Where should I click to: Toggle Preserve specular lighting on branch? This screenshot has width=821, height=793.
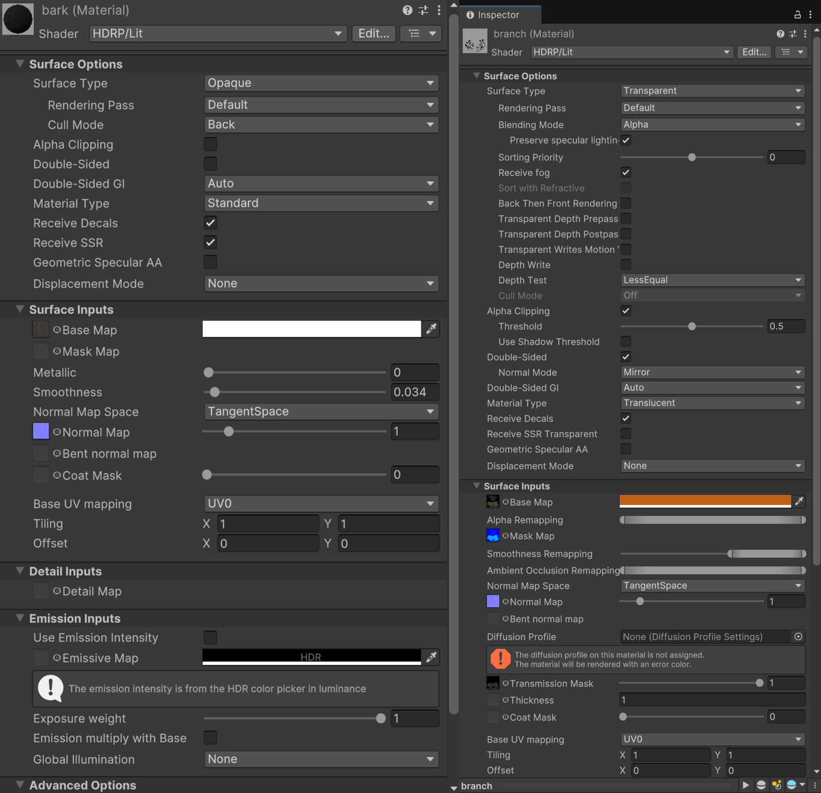click(x=626, y=140)
